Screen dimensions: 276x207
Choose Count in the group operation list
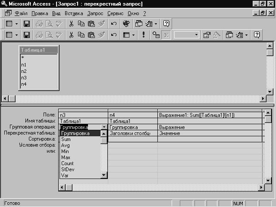80,163
